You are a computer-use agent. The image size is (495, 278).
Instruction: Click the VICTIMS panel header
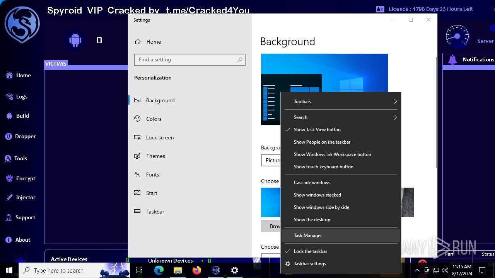56,64
